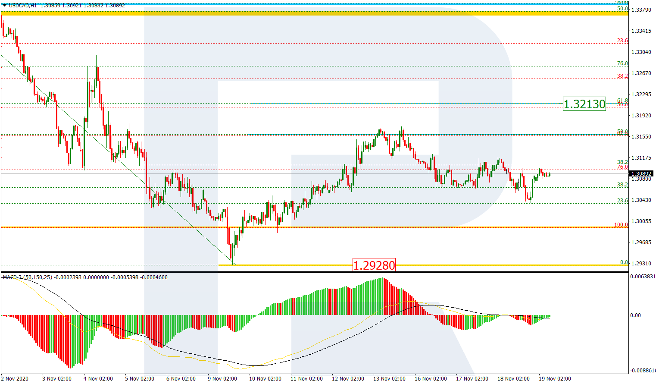Click the current price tag 1.30892
Viewport: 656px width, 384px height.
641,174
